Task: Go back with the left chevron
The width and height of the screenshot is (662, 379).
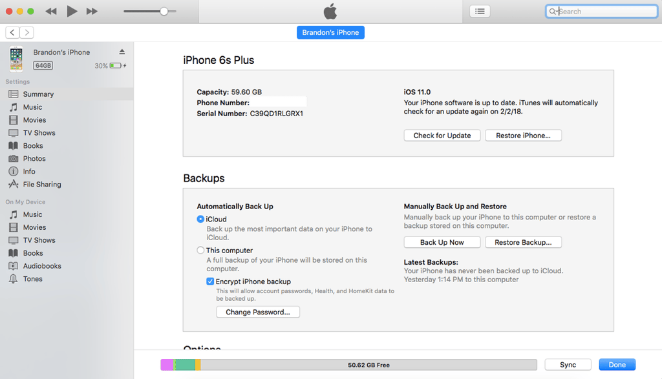Action: [13, 32]
